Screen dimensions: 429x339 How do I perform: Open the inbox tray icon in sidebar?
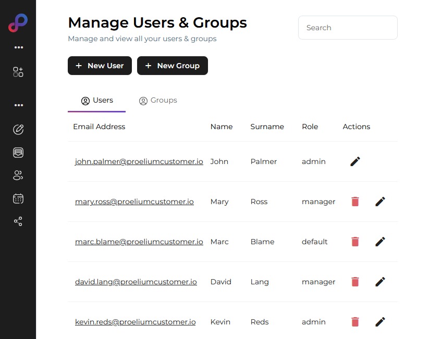point(18,153)
